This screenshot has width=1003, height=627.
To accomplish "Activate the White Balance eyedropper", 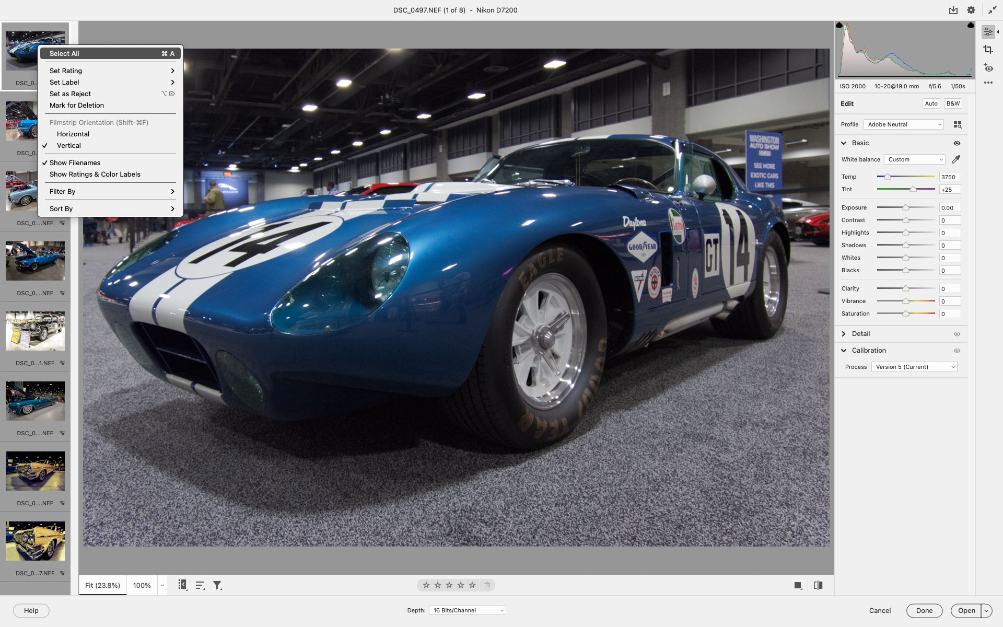I will point(957,159).
